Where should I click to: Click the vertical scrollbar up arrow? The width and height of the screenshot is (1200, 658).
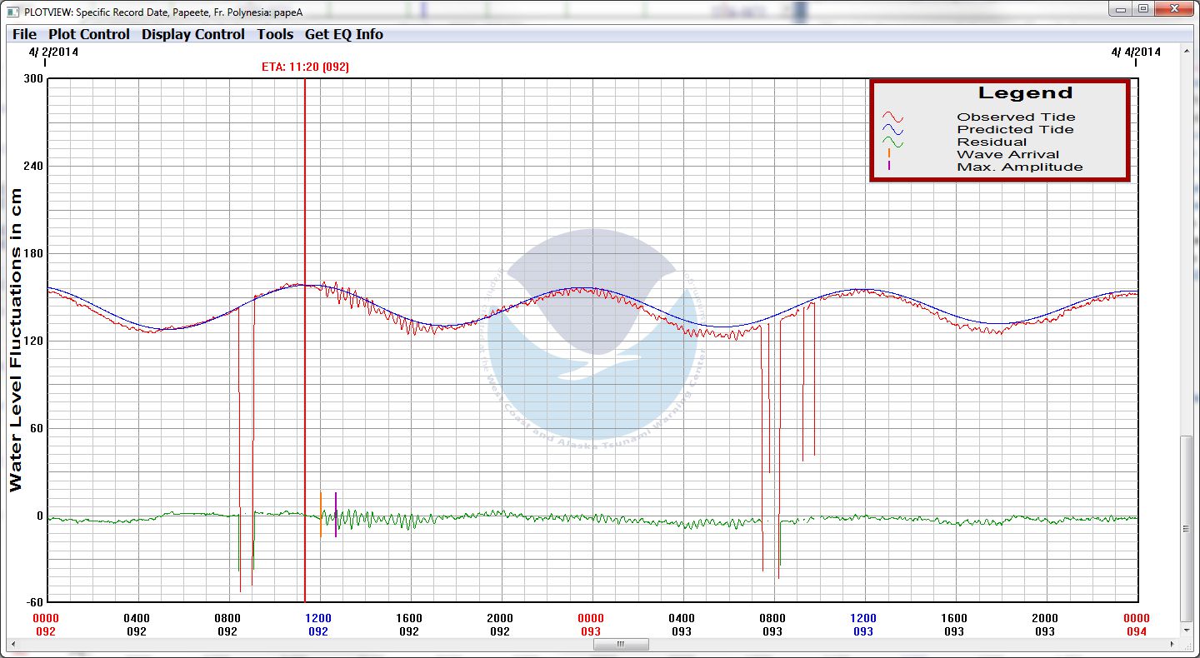tap(1187, 51)
